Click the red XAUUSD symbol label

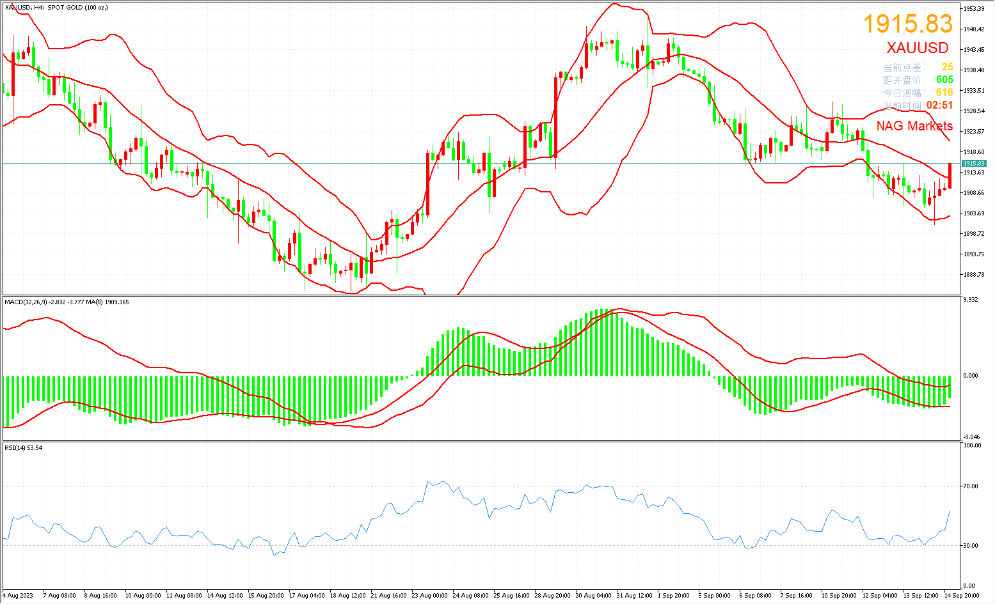[918, 48]
